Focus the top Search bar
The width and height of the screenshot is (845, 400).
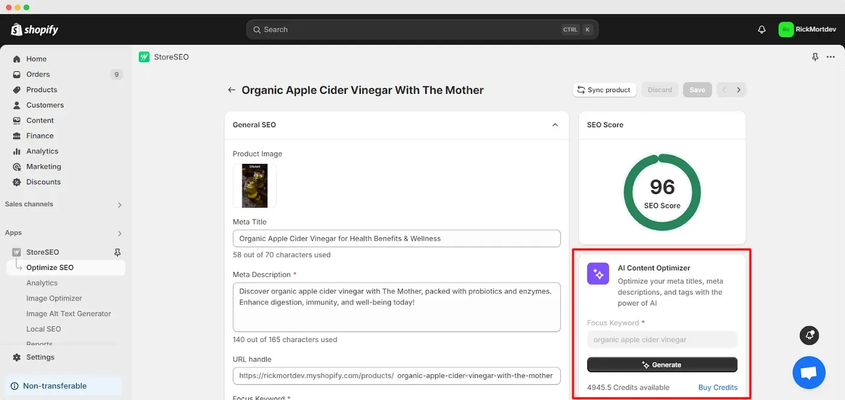(422, 30)
